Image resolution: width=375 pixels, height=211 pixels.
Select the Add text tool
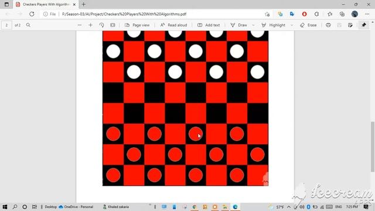tap(209, 25)
